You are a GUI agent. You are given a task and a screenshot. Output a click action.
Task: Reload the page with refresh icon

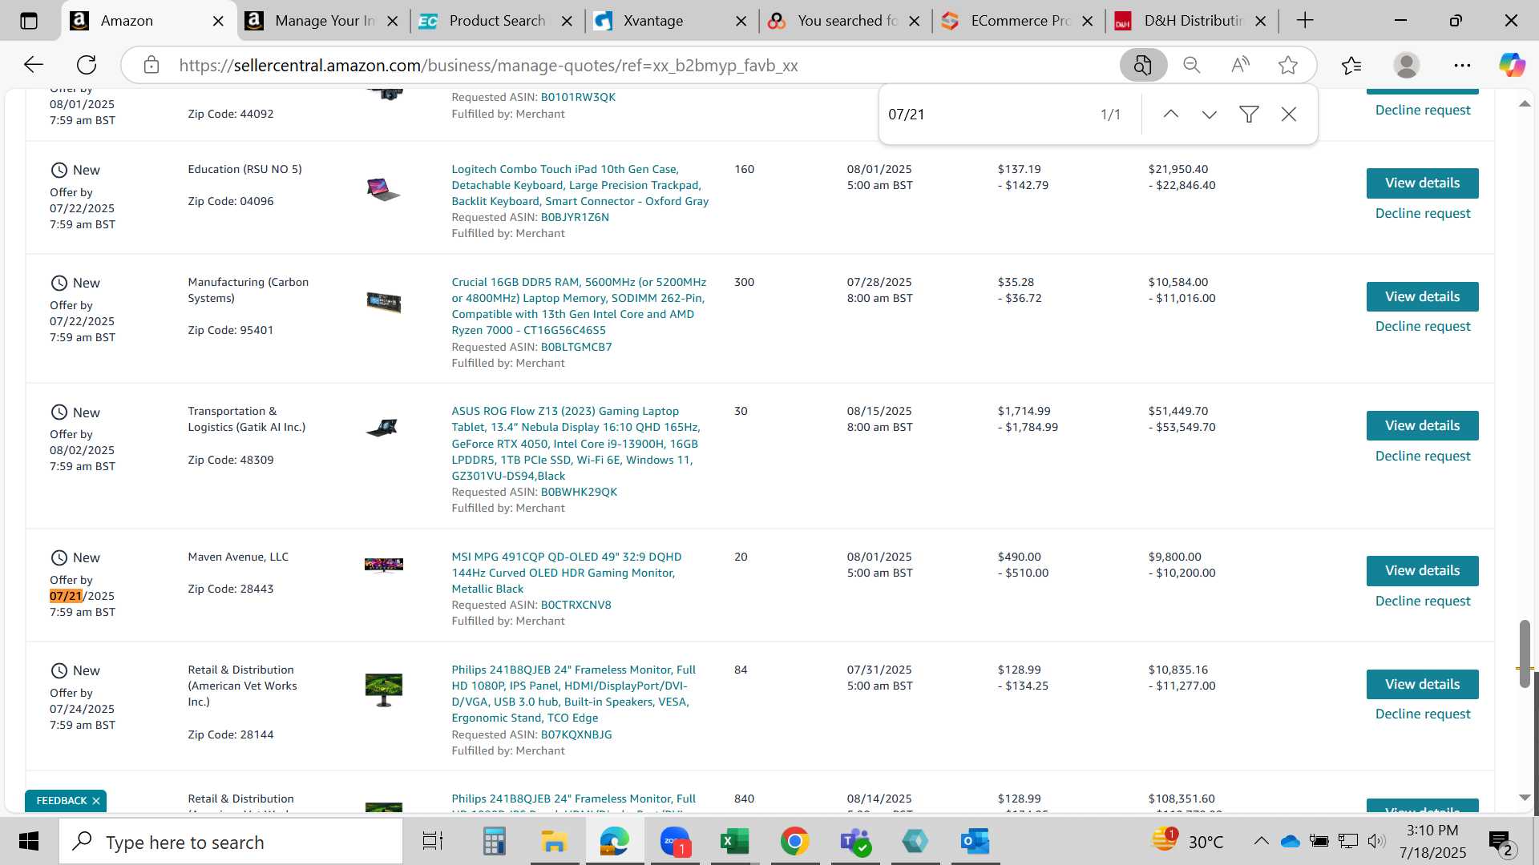pyautogui.click(x=87, y=65)
